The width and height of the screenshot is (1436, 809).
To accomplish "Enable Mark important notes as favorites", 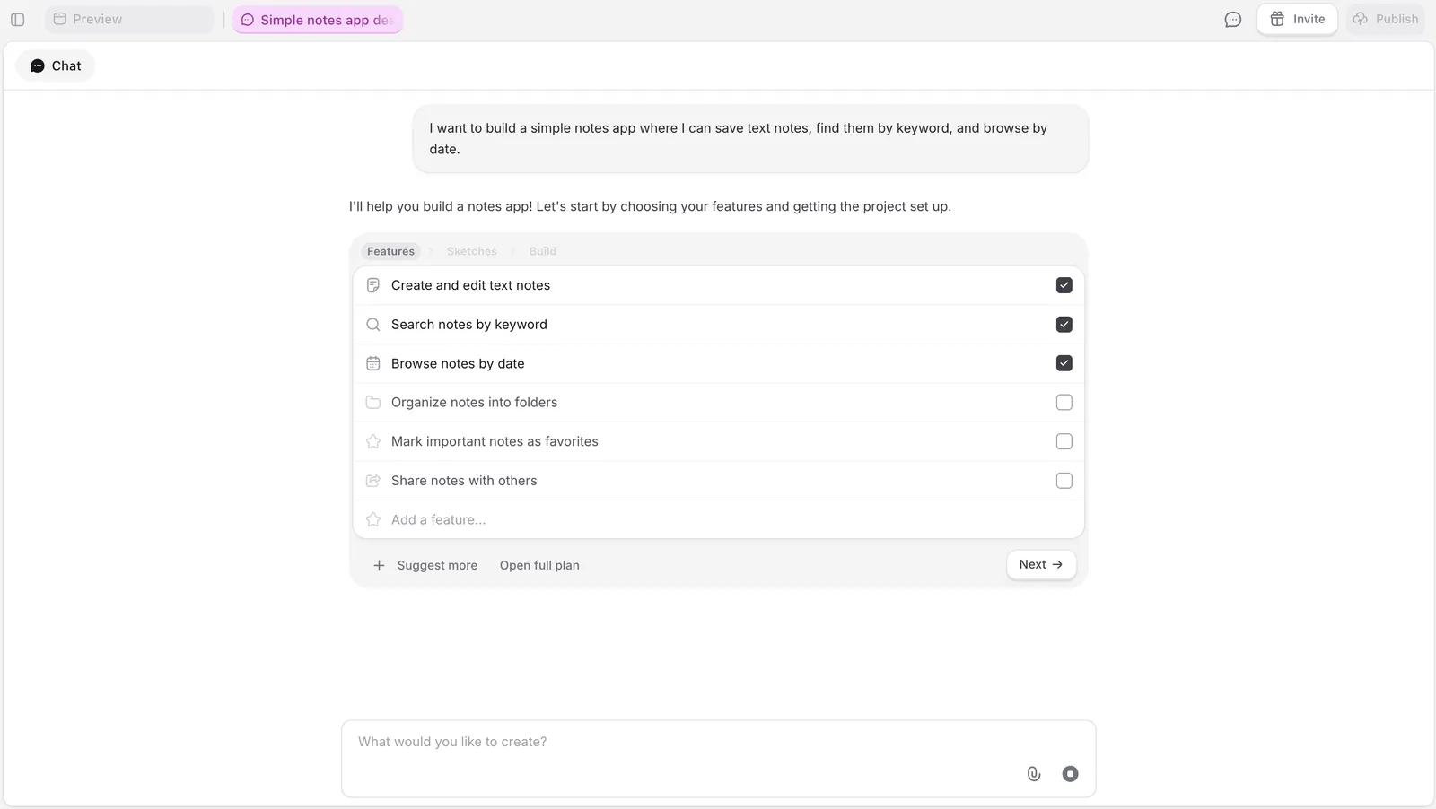I will coord(1064,441).
